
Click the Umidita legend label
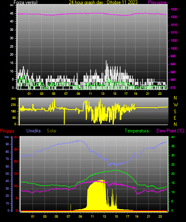pos(34,131)
